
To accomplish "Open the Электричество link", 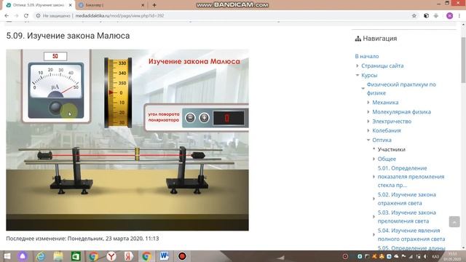I will coord(392,122).
